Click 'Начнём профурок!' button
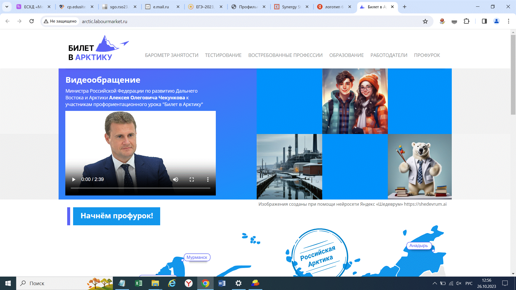Viewport: 516px width, 290px height. 117,216
